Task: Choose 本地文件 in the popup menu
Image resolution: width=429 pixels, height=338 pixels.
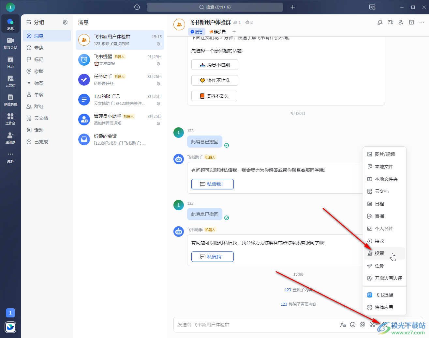Action: [x=385, y=167]
